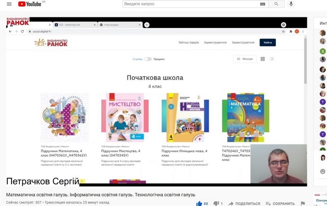Open the browser extensions puzzle icon
This screenshot has width=327, height=206.
[291, 31]
